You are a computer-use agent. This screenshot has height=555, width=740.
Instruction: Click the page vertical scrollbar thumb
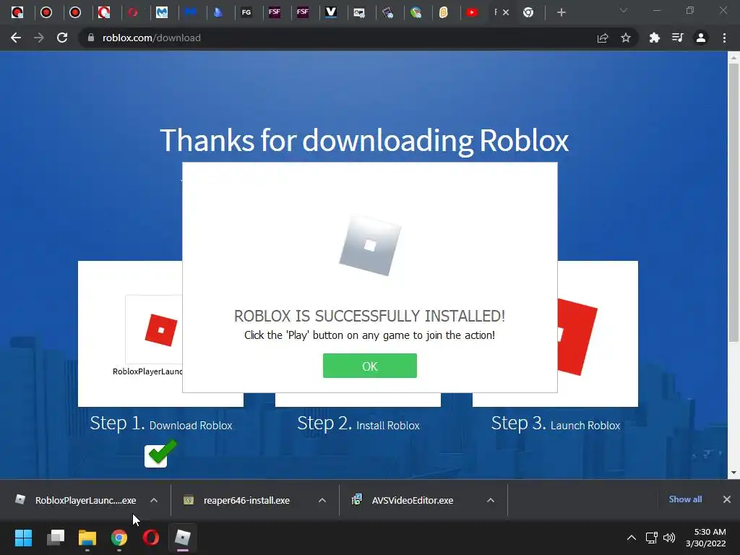tap(733, 203)
